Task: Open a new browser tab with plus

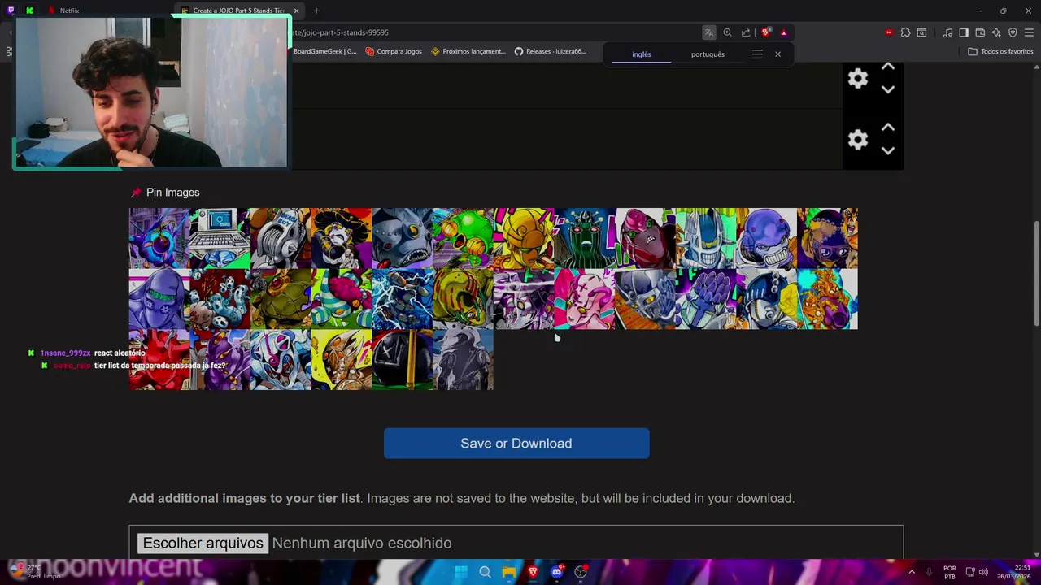Action: (x=316, y=11)
